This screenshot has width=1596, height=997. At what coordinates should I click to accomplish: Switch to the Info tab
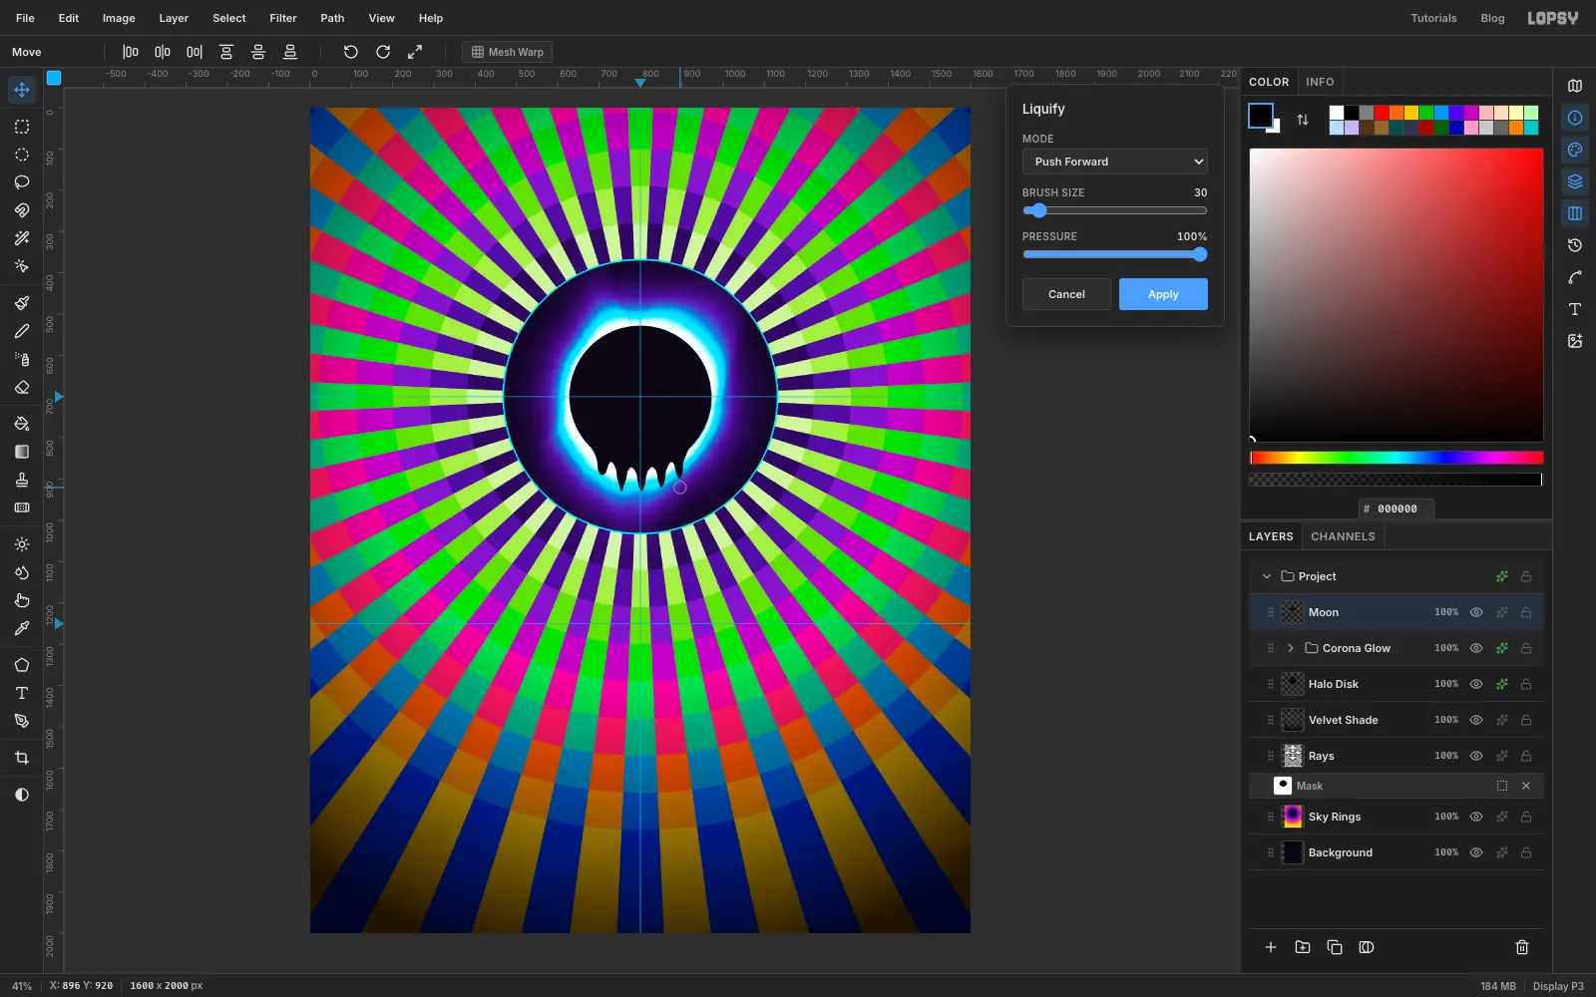click(1320, 82)
